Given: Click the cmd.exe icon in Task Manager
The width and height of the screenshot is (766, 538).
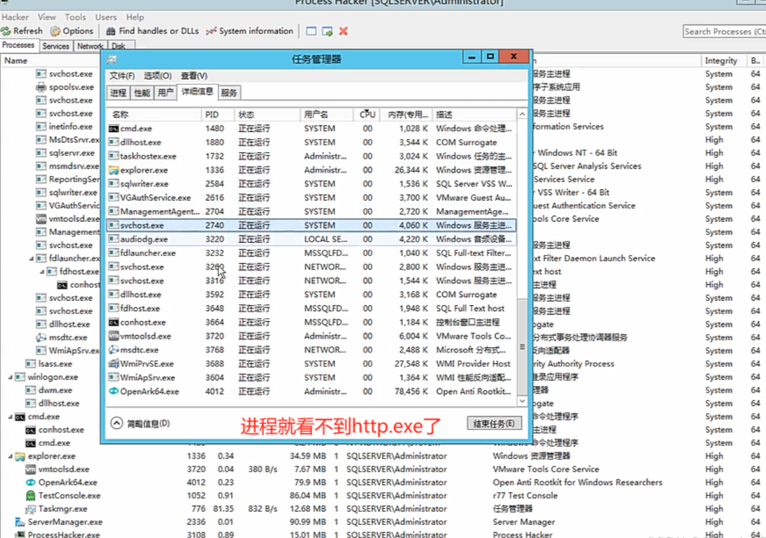Looking at the screenshot, I should [114, 128].
